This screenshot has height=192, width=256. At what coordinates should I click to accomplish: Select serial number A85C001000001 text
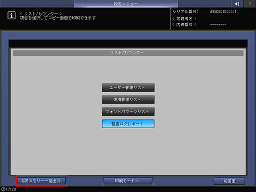[223, 12]
